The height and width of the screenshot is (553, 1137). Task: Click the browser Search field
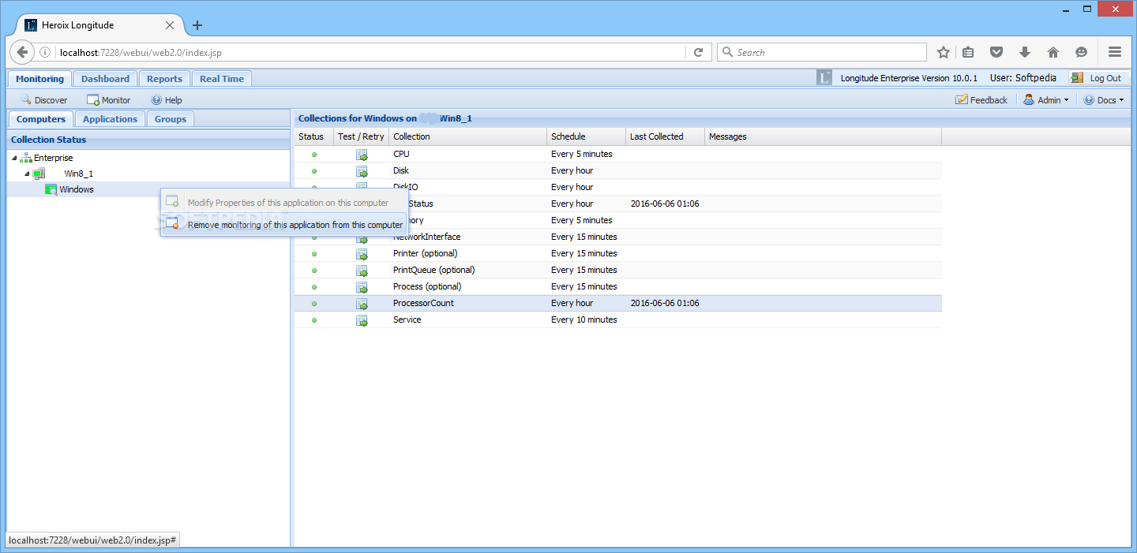821,53
